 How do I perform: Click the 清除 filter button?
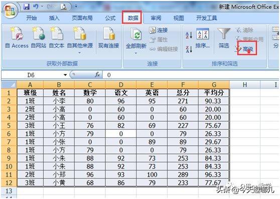[244, 30]
